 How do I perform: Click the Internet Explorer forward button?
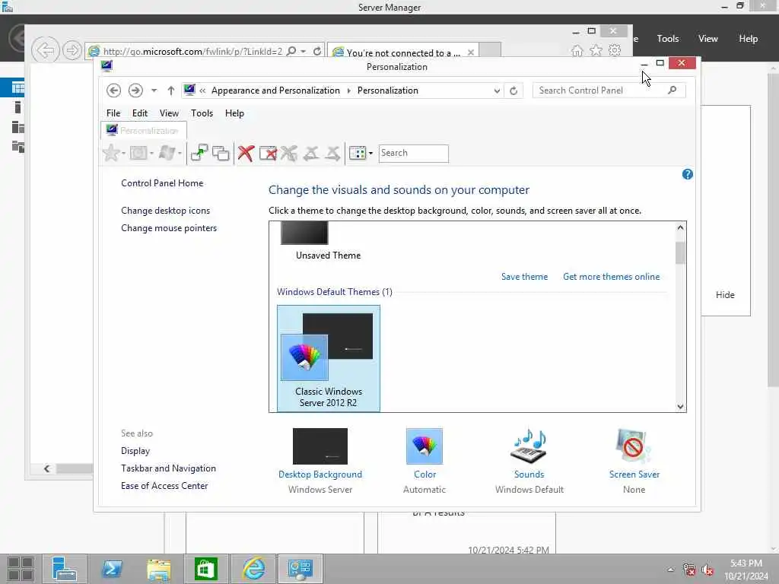click(72, 51)
